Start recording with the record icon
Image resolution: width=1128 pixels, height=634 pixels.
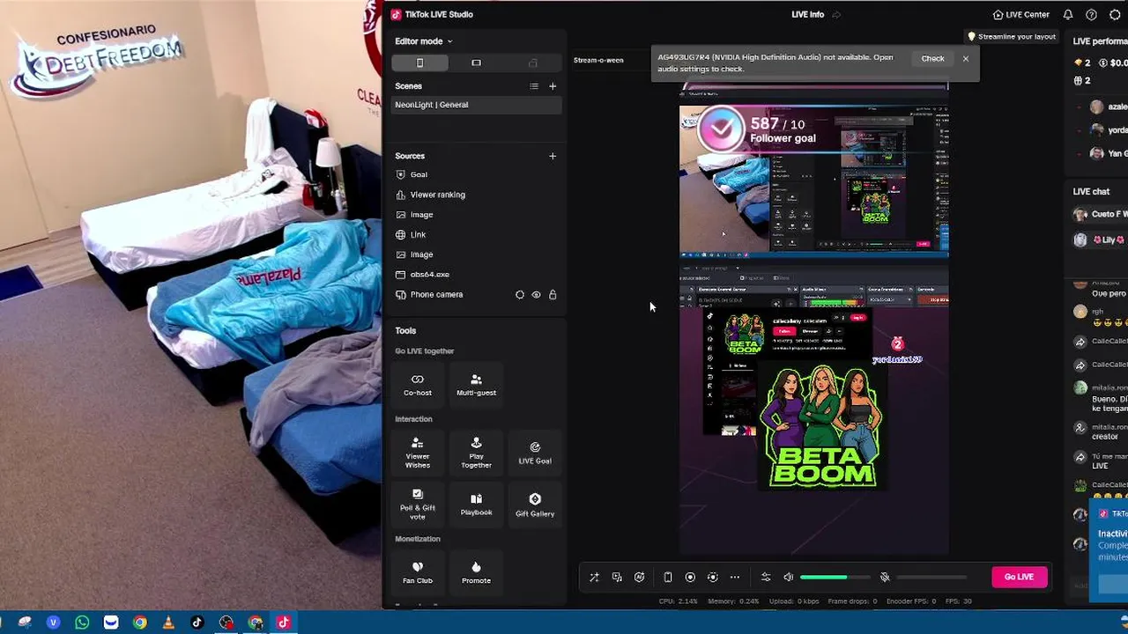pos(690,578)
